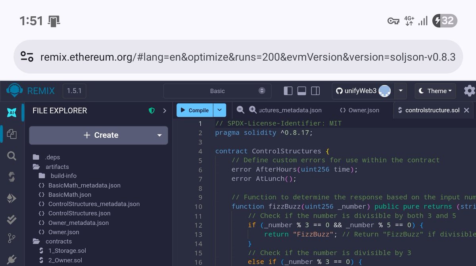Click the green shield icon in File Explorer

click(x=152, y=111)
